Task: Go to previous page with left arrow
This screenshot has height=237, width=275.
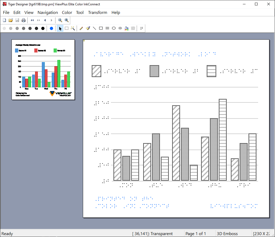Action: point(45,20)
